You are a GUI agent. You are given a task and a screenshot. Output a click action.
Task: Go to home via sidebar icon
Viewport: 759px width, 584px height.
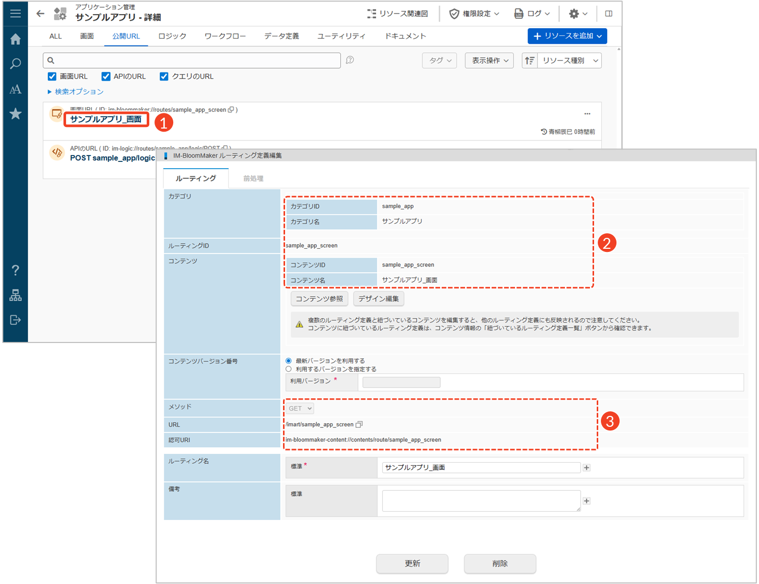tap(15, 39)
